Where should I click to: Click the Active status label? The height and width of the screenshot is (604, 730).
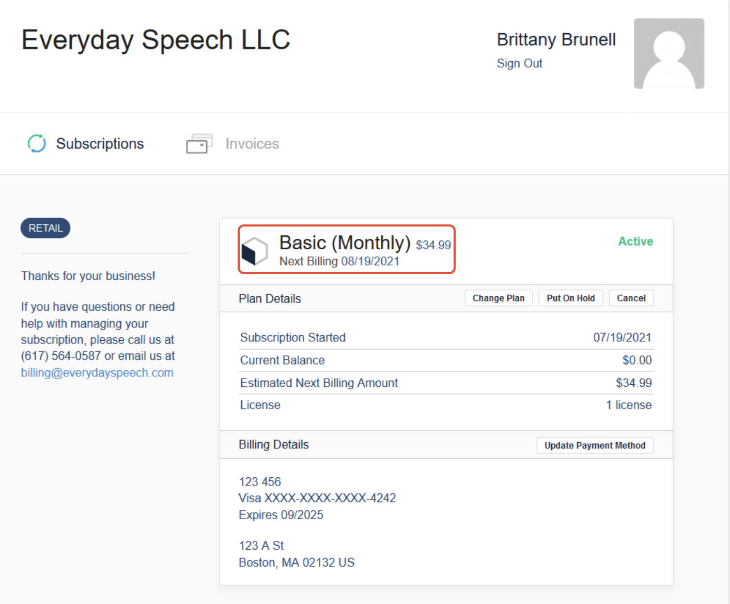(635, 241)
